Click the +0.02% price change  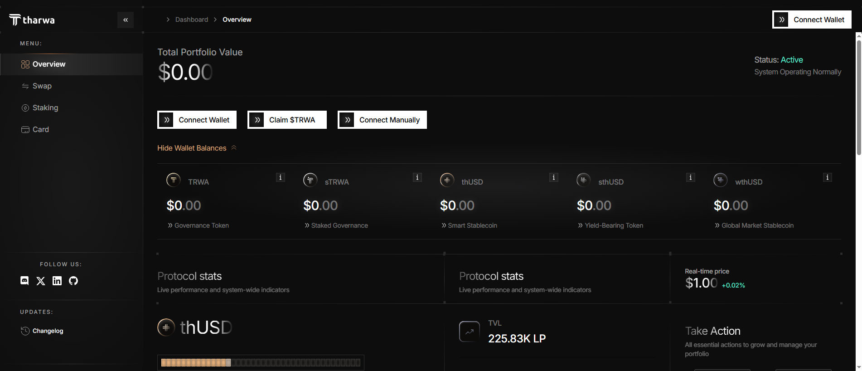pos(733,285)
